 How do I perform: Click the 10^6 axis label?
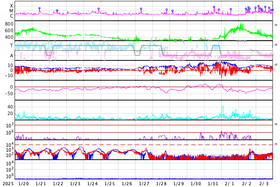(x=9, y=133)
